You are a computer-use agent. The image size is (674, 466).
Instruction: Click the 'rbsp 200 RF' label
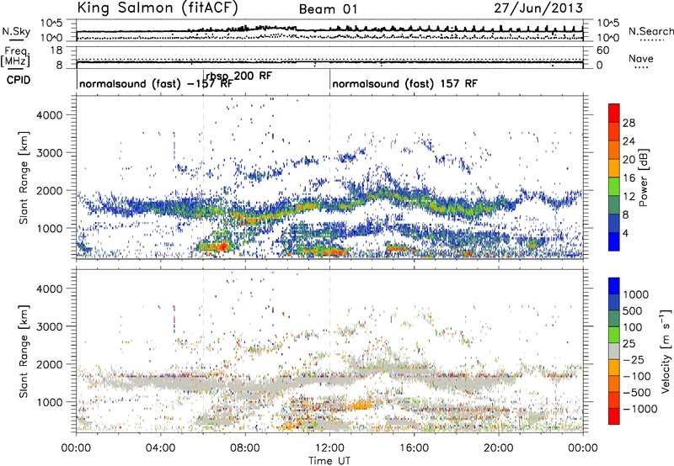pyautogui.click(x=239, y=76)
